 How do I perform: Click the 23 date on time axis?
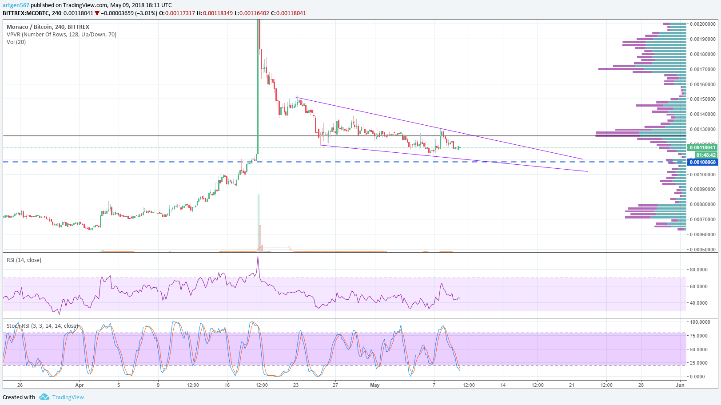pyautogui.click(x=296, y=385)
